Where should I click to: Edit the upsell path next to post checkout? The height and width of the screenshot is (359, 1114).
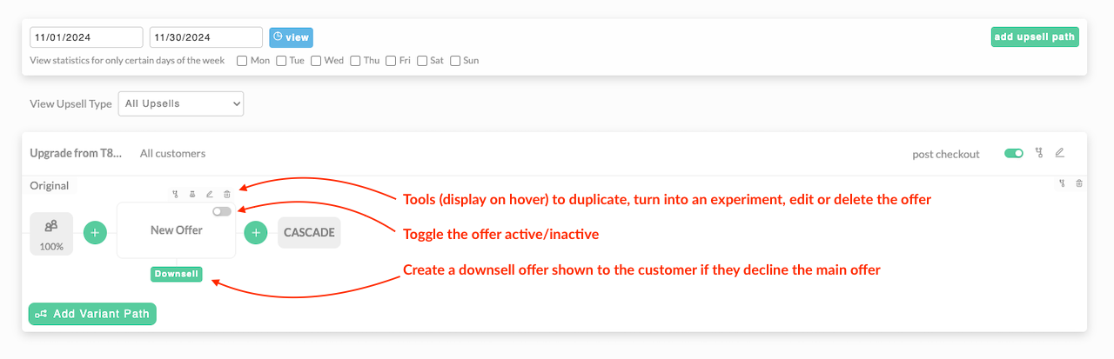point(1059,153)
